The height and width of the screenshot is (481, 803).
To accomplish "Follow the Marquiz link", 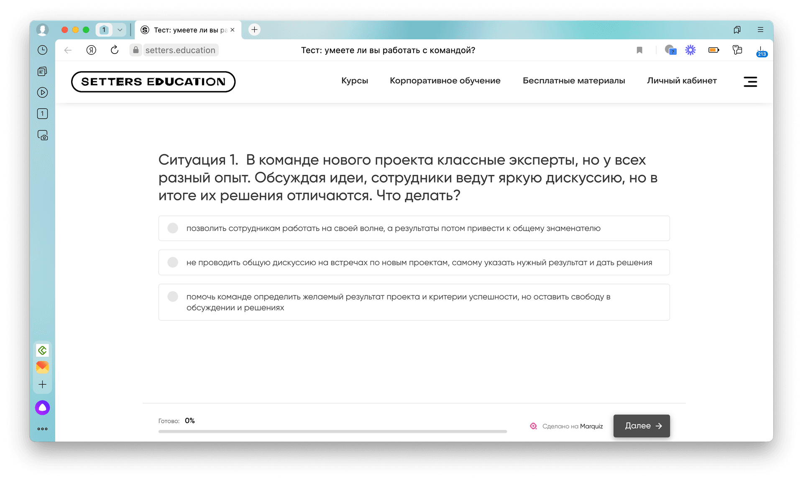I will (x=591, y=426).
